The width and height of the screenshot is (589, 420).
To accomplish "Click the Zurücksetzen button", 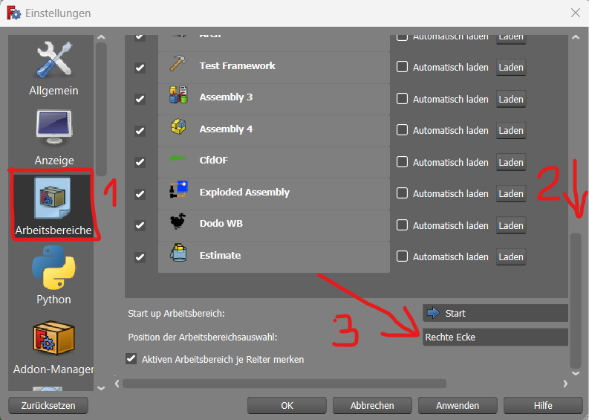I will [48, 406].
